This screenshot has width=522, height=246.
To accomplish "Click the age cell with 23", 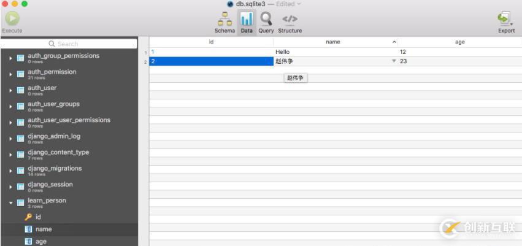I will 460,61.
